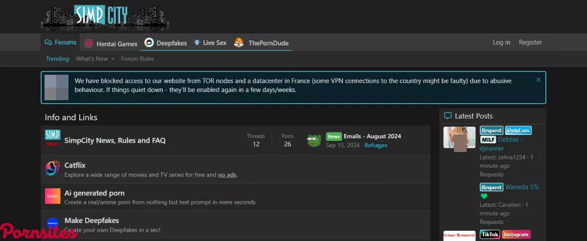Click the SimpCity News forum icon
This screenshot has width=587, height=241.
(x=52, y=138)
